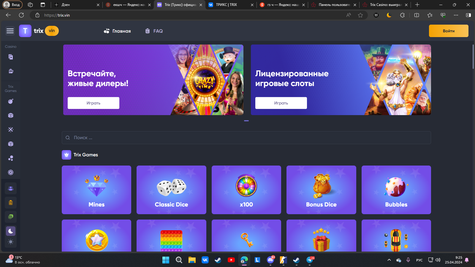
Task: Open a new browser tab
Action: point(417,5)
